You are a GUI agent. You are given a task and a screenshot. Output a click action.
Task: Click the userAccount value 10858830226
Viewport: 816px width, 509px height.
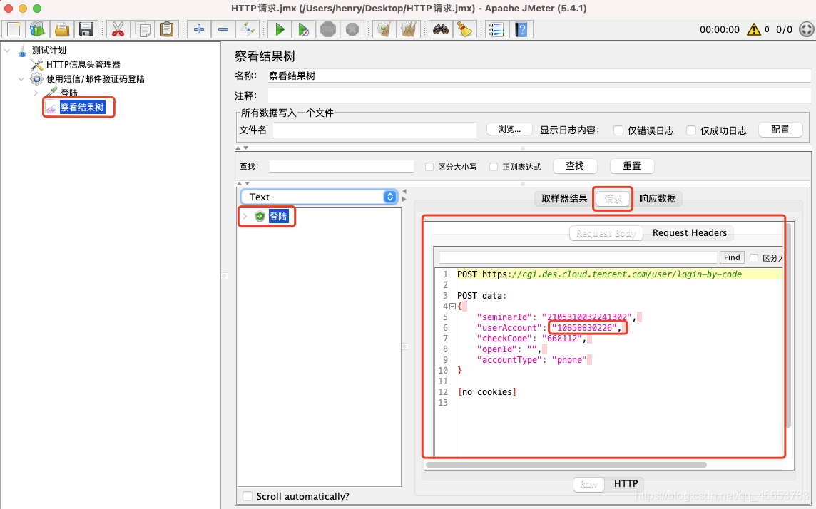586,327
